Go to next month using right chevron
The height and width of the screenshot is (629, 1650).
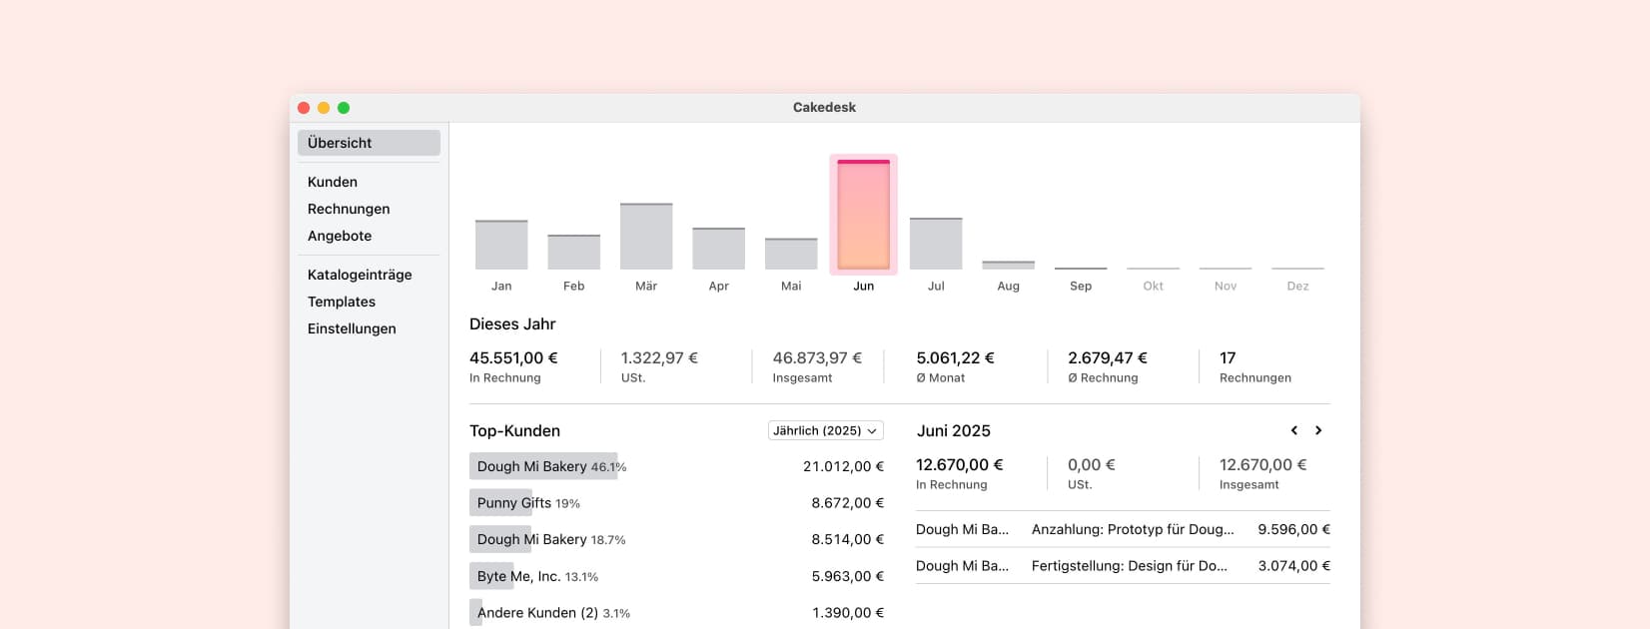[1318, 430]
